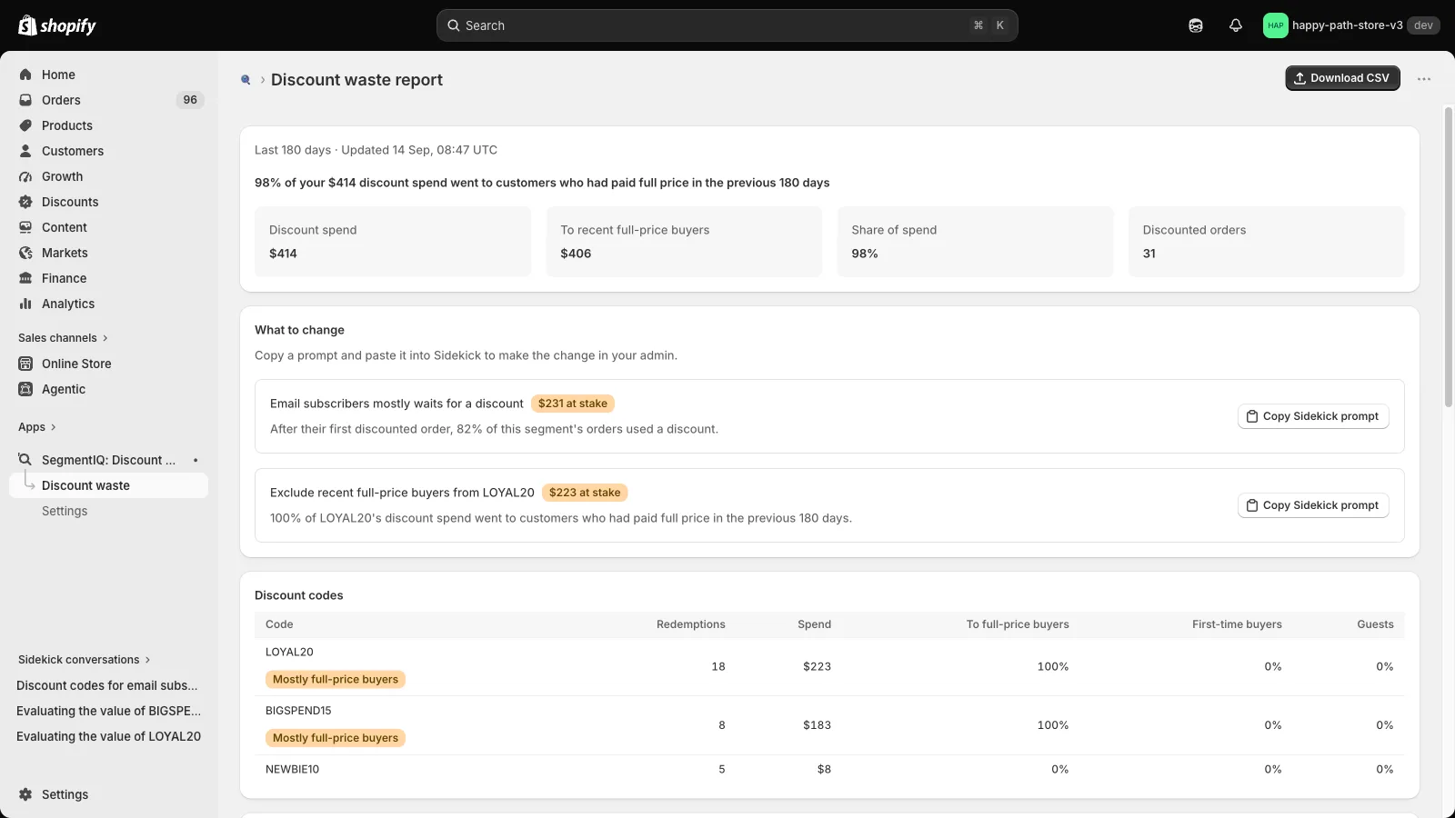Viewport: 1455px width, 818px height.
Task: Expand the Sales channels section
Action: coord(63,338)
